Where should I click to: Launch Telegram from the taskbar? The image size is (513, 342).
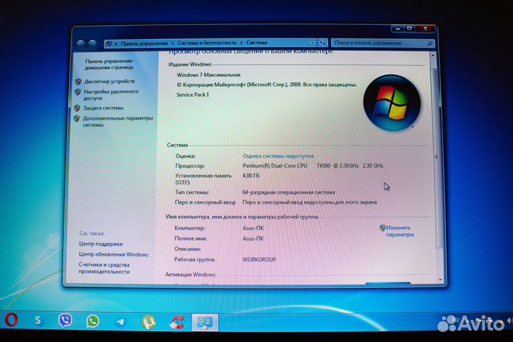click(120, 322)
